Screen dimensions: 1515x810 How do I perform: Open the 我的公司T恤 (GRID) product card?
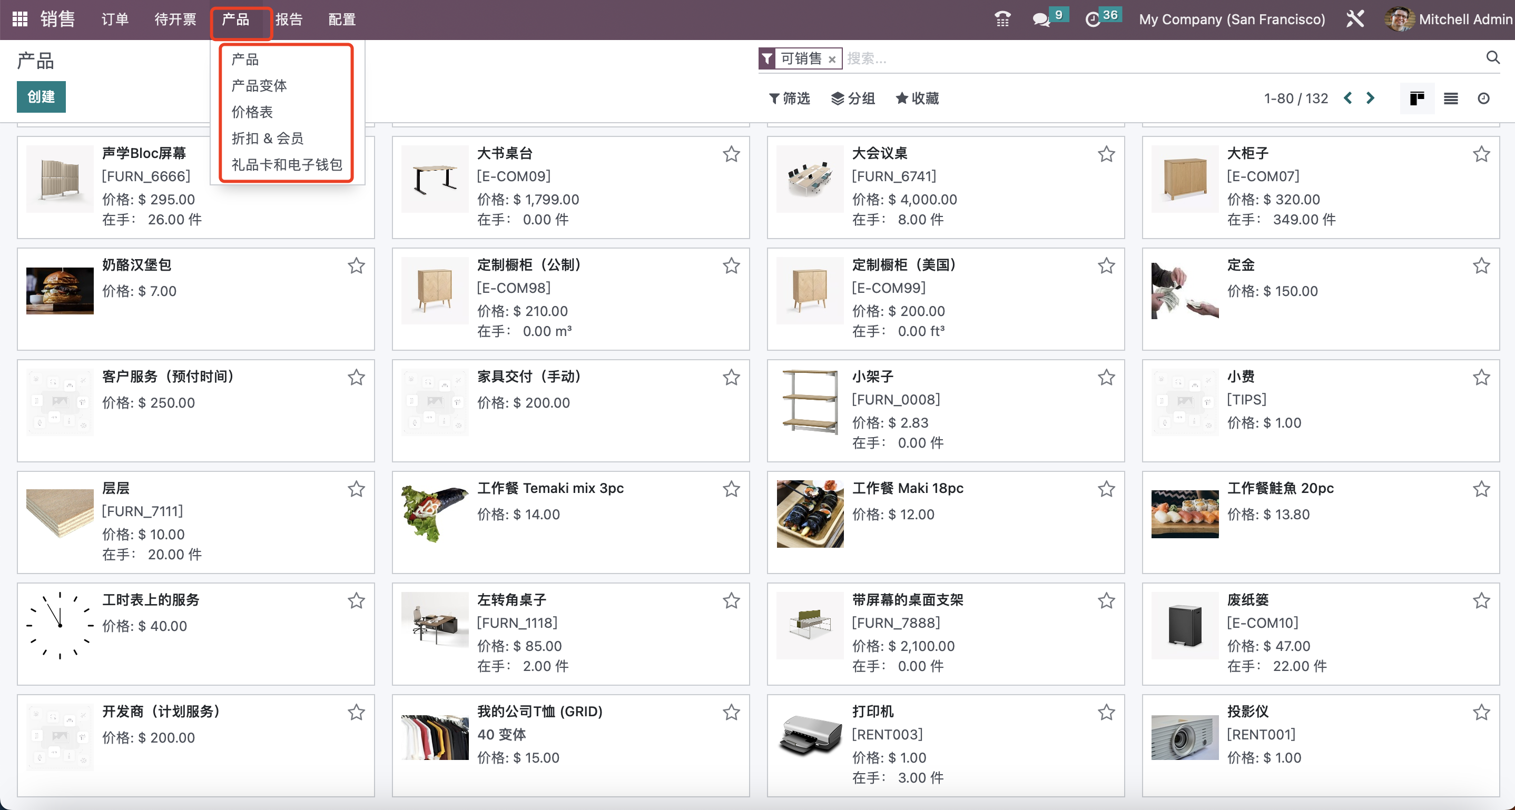570,745
